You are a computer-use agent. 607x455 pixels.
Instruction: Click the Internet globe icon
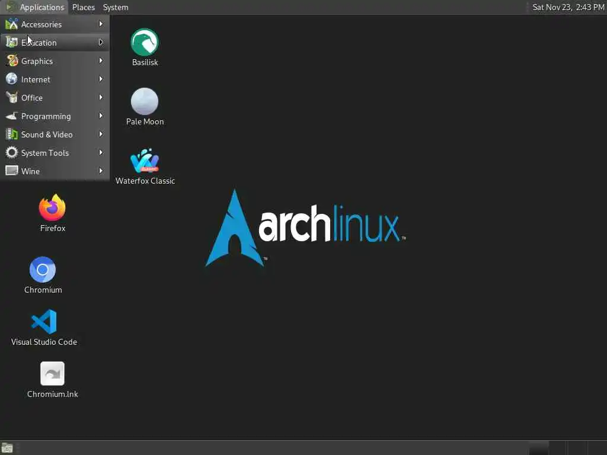pos(12,79)
